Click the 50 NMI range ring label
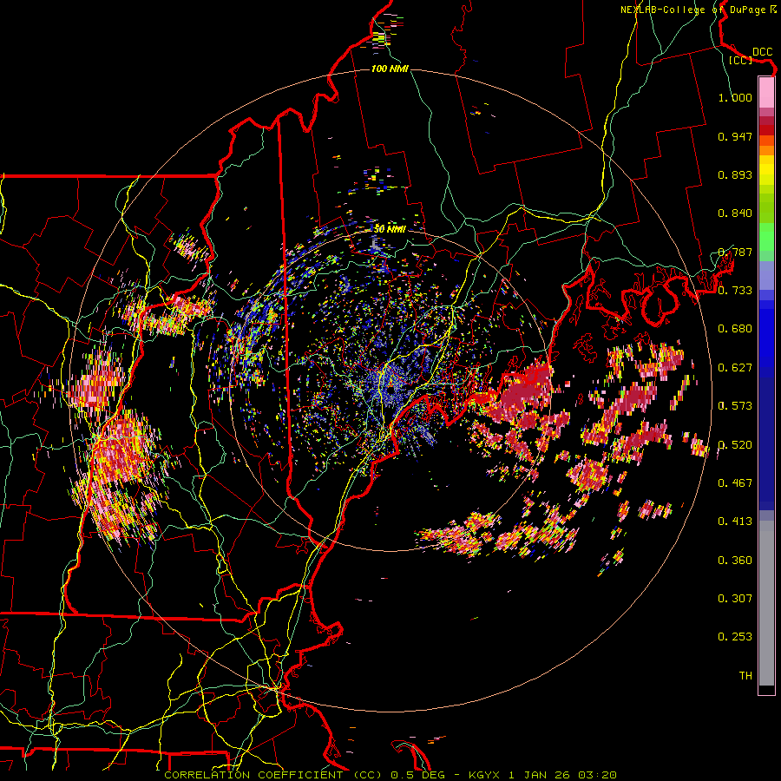Viewport: 781px width, 781px height. 390,229
